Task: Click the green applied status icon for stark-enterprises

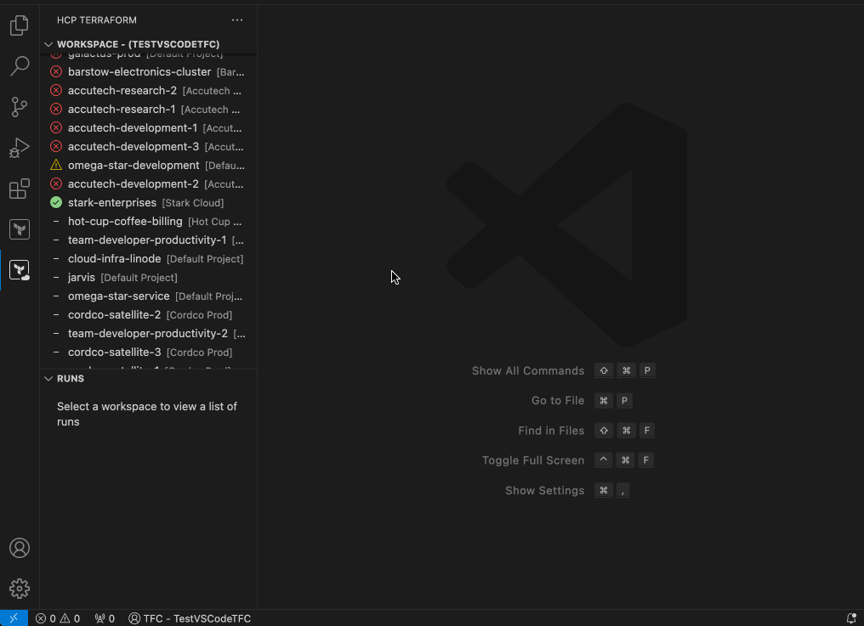Action: tap(55, 203)
